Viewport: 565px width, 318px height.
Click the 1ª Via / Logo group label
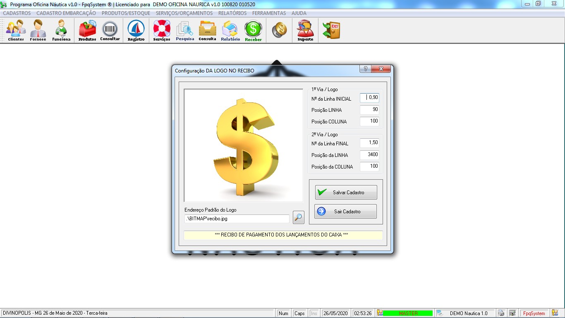325,89
